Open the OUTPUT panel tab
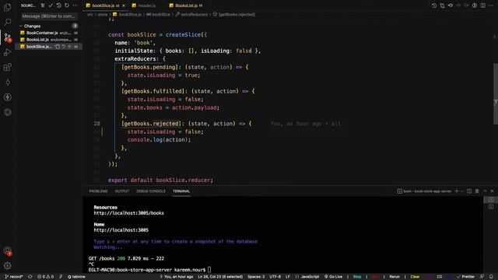This screenshot has height=280, width=498. tap(122, 191)
